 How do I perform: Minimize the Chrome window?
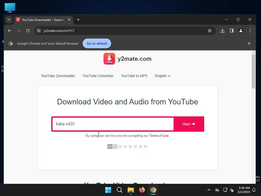click(226, 19)
